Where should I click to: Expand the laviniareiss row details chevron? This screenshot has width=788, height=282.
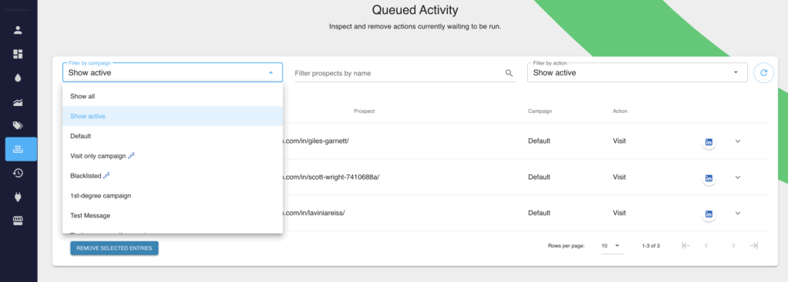coord(738,214)
